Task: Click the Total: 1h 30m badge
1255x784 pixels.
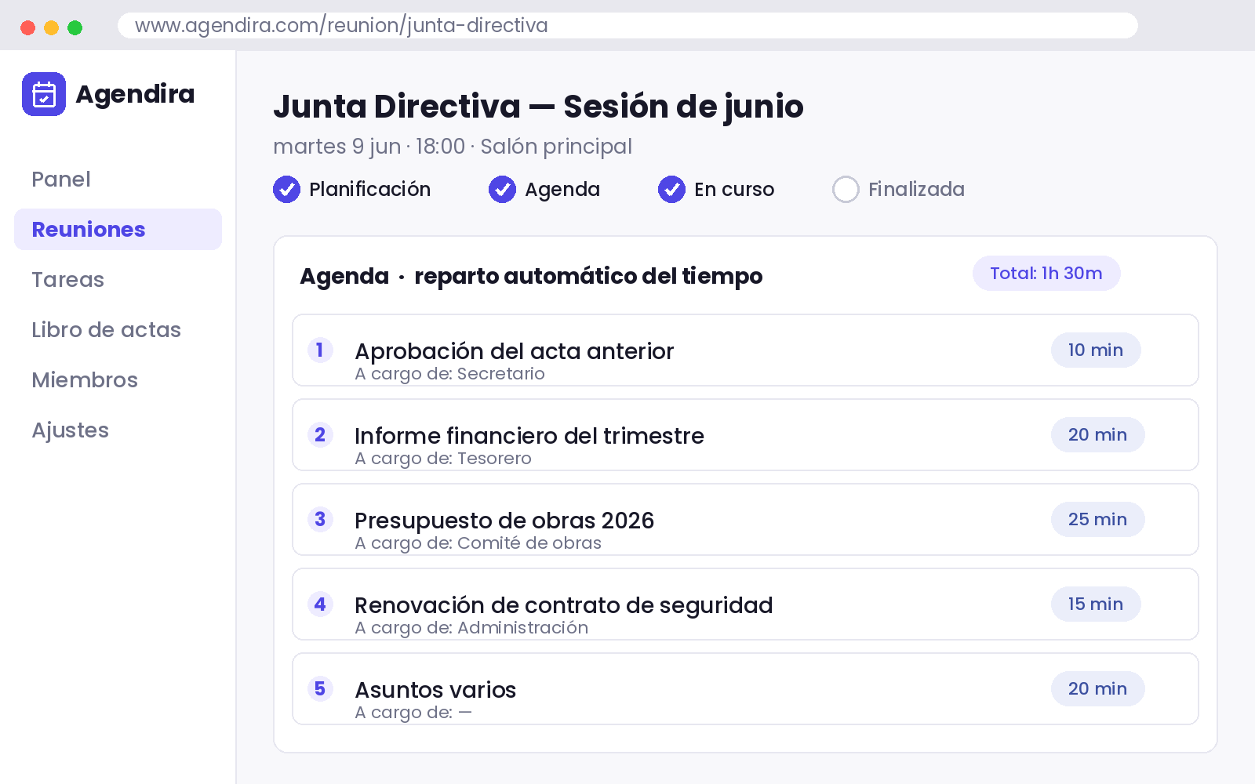Action: pos(1046,273)
